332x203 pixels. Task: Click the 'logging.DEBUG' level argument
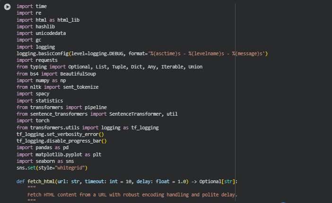pos(107,54)
